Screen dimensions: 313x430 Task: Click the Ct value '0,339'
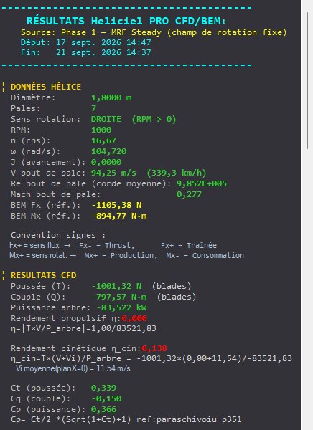(103, 388)
